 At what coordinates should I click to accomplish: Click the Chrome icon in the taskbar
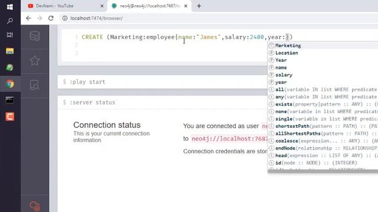[10, 84]
